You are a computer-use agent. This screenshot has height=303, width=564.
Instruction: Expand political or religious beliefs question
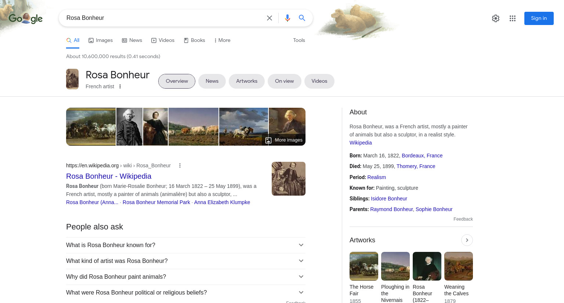(186, 293)
